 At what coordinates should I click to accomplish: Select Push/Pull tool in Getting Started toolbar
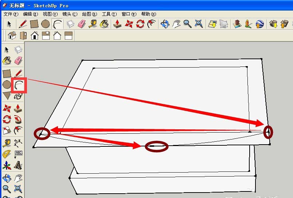[x=117, y=24]
